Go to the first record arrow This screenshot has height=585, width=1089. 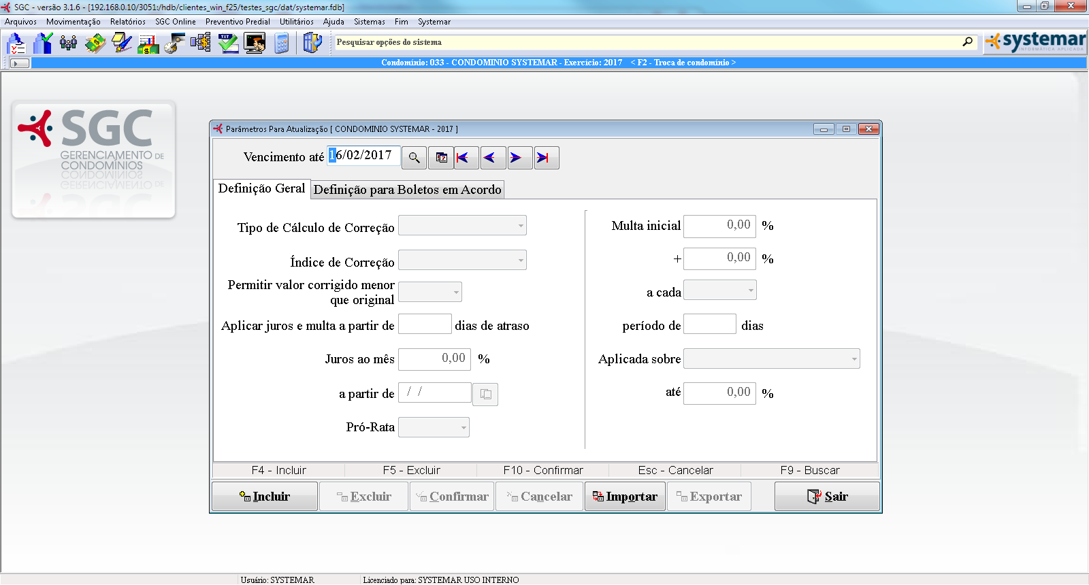click(x=463, y=158)
